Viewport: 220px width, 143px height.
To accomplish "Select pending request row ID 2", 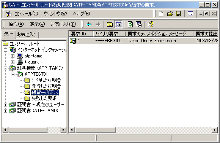I will (x=143, y=41).
